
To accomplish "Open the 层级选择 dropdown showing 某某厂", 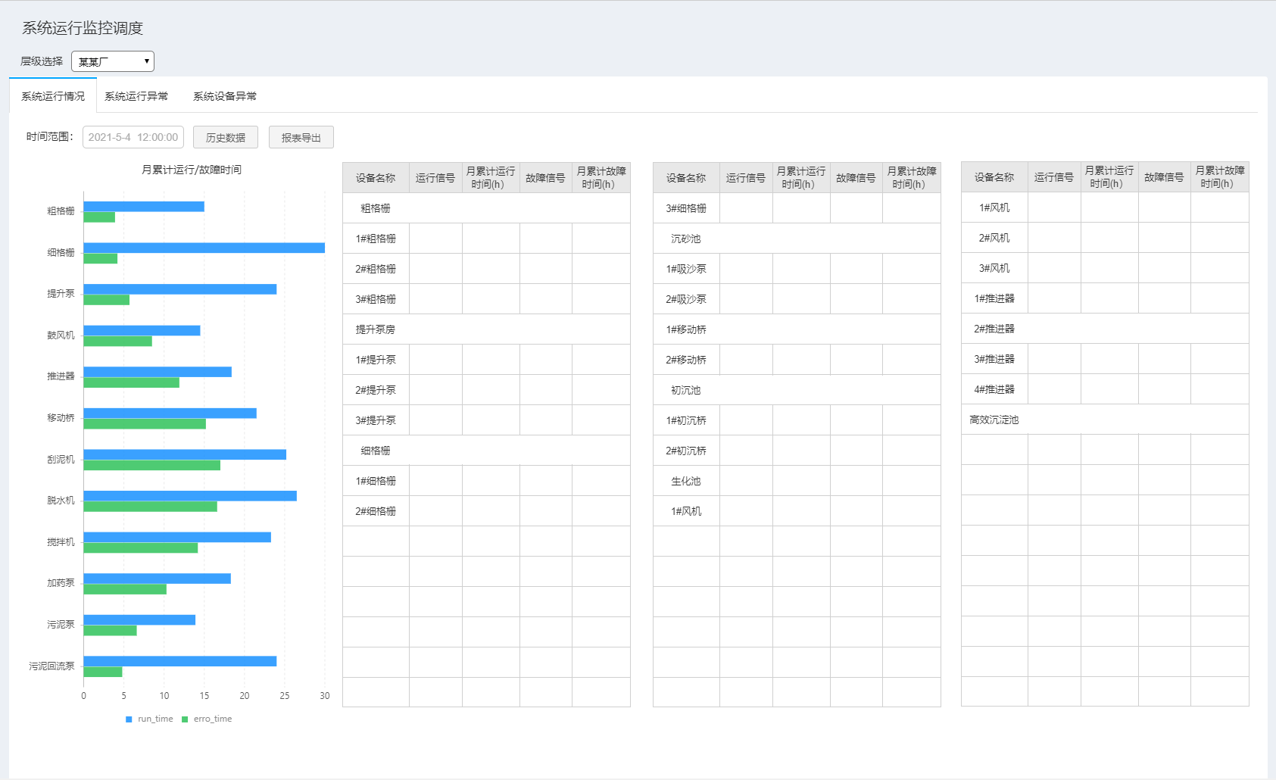I will click(x=113, y=61).
